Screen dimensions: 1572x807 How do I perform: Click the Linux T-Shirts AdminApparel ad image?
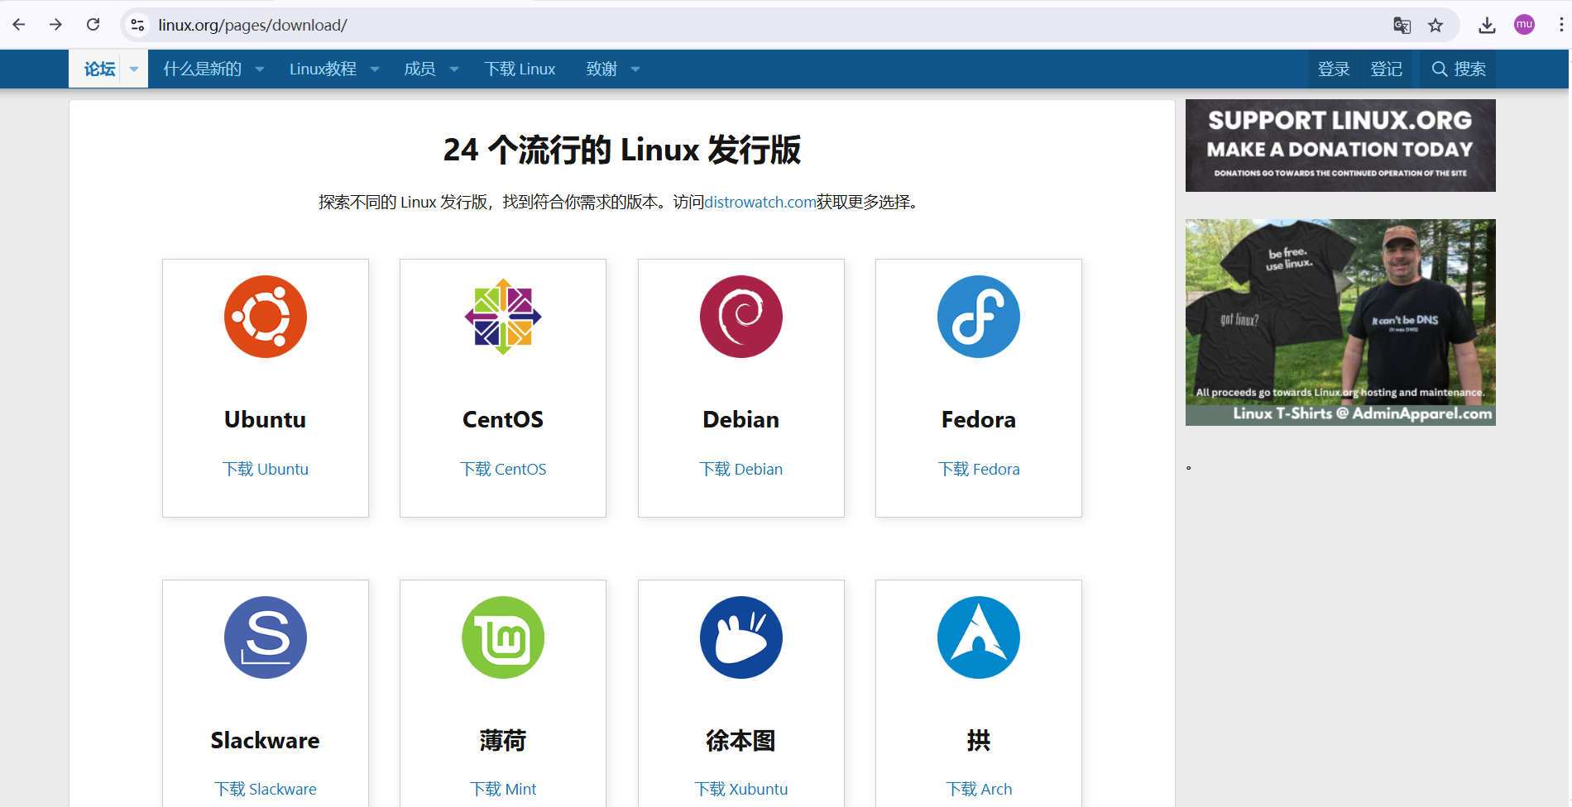[x=1340, y=322]
